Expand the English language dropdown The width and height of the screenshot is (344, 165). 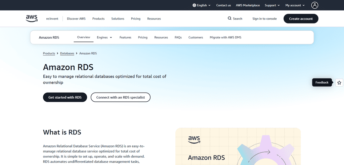(202, 5)
